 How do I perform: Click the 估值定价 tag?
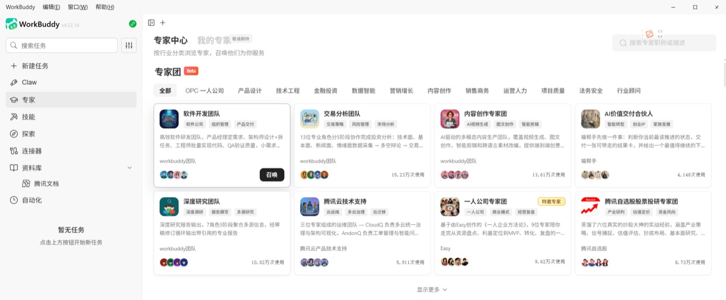click(x=641, y=212)
